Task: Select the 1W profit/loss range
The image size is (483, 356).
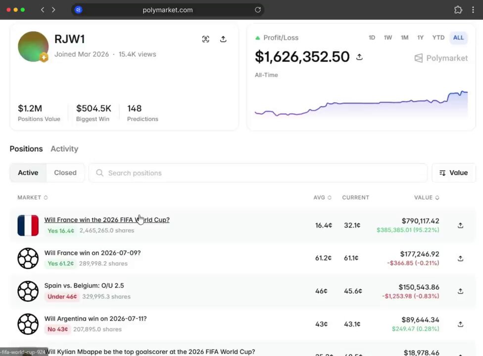Action: (388, 38)
